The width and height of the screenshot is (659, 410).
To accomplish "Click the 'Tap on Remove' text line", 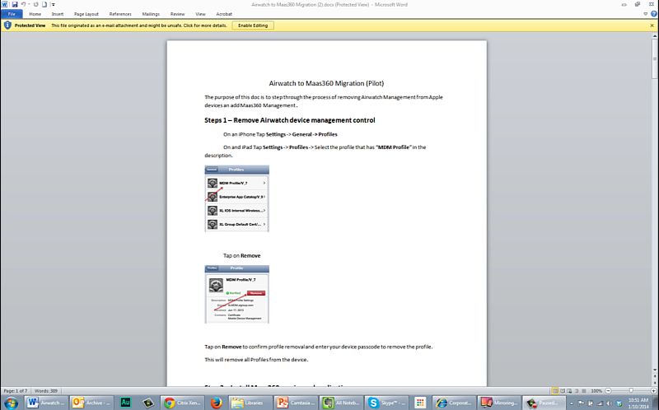I will click(241, 255).
